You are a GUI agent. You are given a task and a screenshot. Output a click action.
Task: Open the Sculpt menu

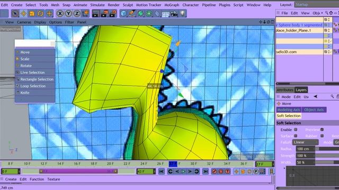pyautogui.click(x=128, y=5)
